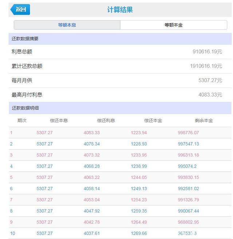Viewport: 233px width, 239px height.
Task: Click principal cell 1264.49
Action: 139,222
